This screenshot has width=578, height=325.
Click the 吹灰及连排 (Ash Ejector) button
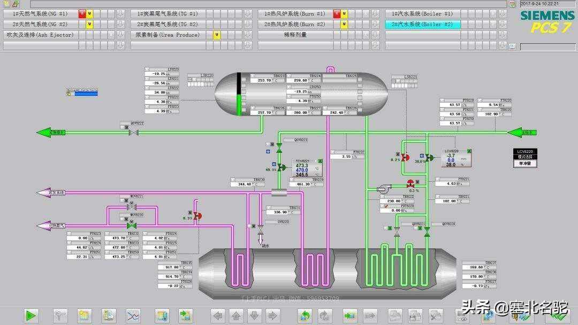(x=40, y=35)
